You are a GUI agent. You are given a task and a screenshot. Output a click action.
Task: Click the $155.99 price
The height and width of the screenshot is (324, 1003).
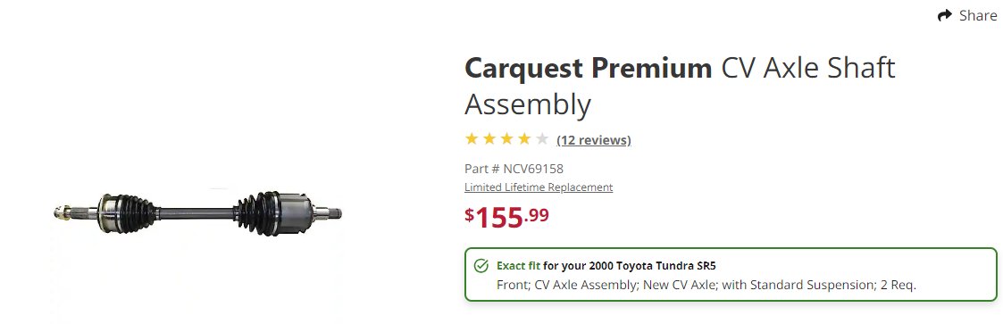click(506, 217)
